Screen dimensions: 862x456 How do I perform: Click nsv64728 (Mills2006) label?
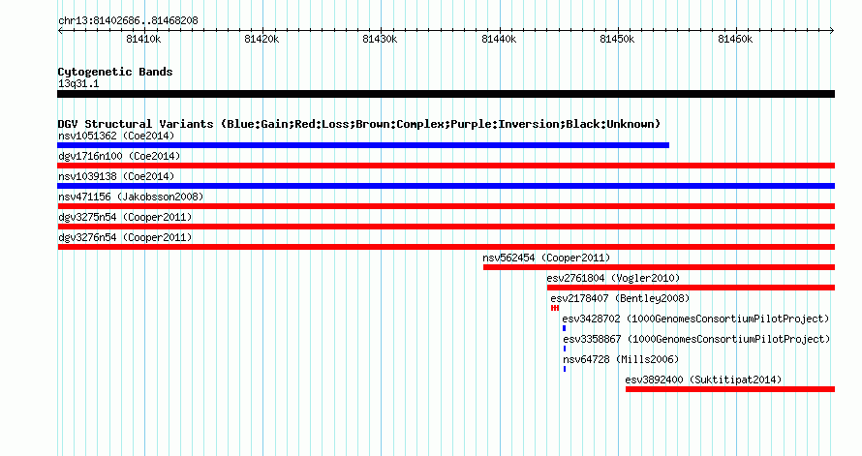click(621, 359)
